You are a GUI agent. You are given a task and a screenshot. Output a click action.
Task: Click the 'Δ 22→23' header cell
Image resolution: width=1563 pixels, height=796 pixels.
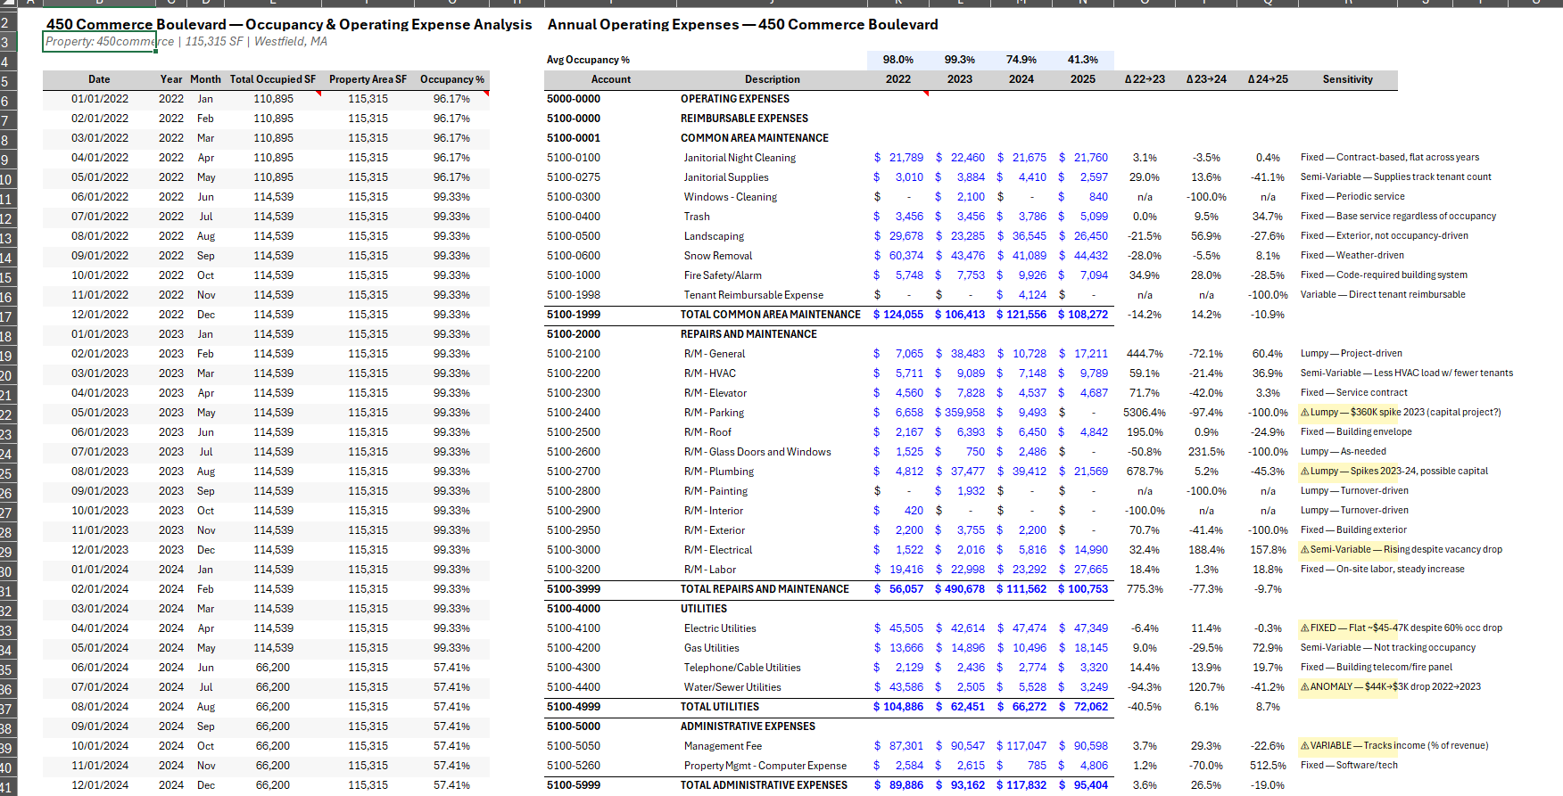click(x=1145, y=79)
